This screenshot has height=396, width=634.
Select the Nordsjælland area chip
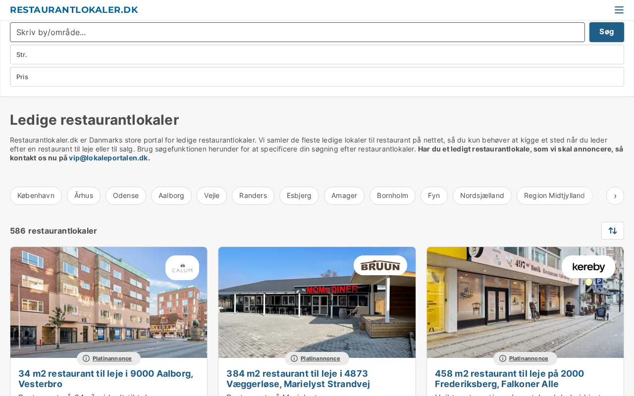coord(482,196)
